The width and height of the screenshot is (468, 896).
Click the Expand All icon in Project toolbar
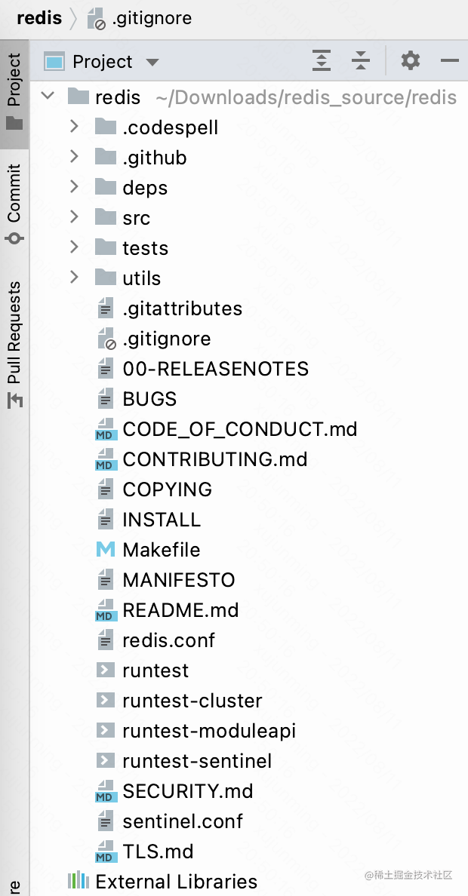322,60
